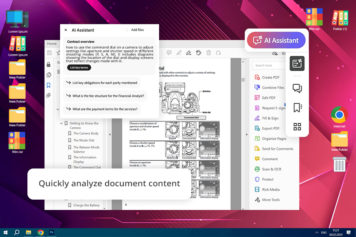Click the comment note icon in toolbar
The width and height of the screenshot is (356, 237).
tap(169, 53)
